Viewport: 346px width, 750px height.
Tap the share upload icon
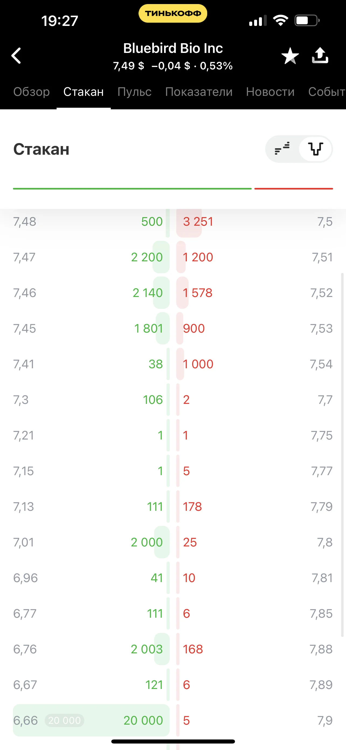[x=320, y=55]
